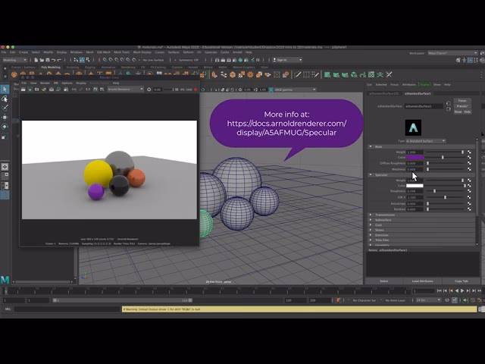Click the Show button below Presets
This screenshot has width=485, height=364.
pyautogui.click(x=458, y=111)
